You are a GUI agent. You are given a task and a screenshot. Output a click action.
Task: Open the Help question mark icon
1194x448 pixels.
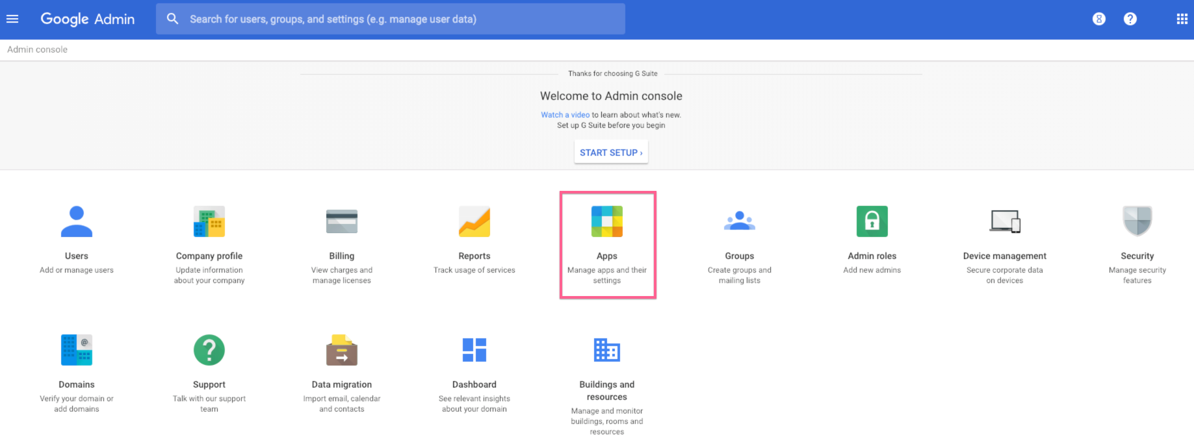click(1130, 19)
